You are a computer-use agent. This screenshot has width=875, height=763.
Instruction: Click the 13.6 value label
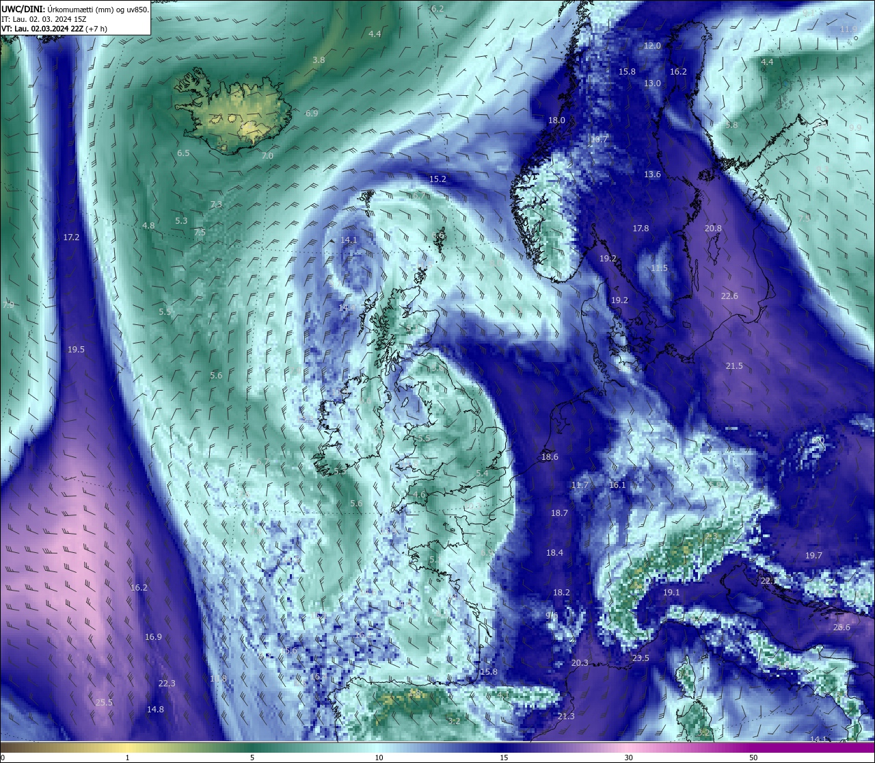652,174
